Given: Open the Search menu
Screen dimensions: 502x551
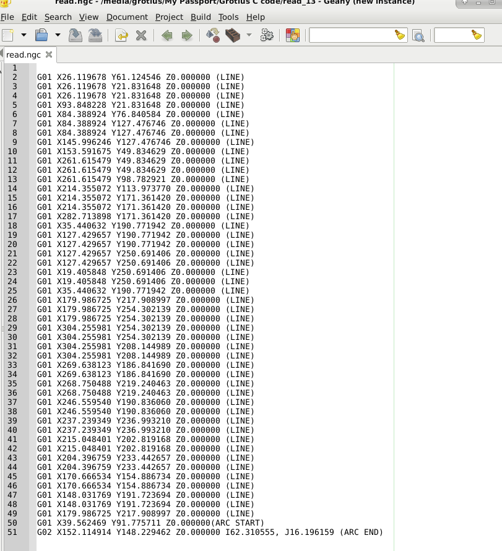Looking at the screenshot, I should pyautogui.click(x=58, y=17).
